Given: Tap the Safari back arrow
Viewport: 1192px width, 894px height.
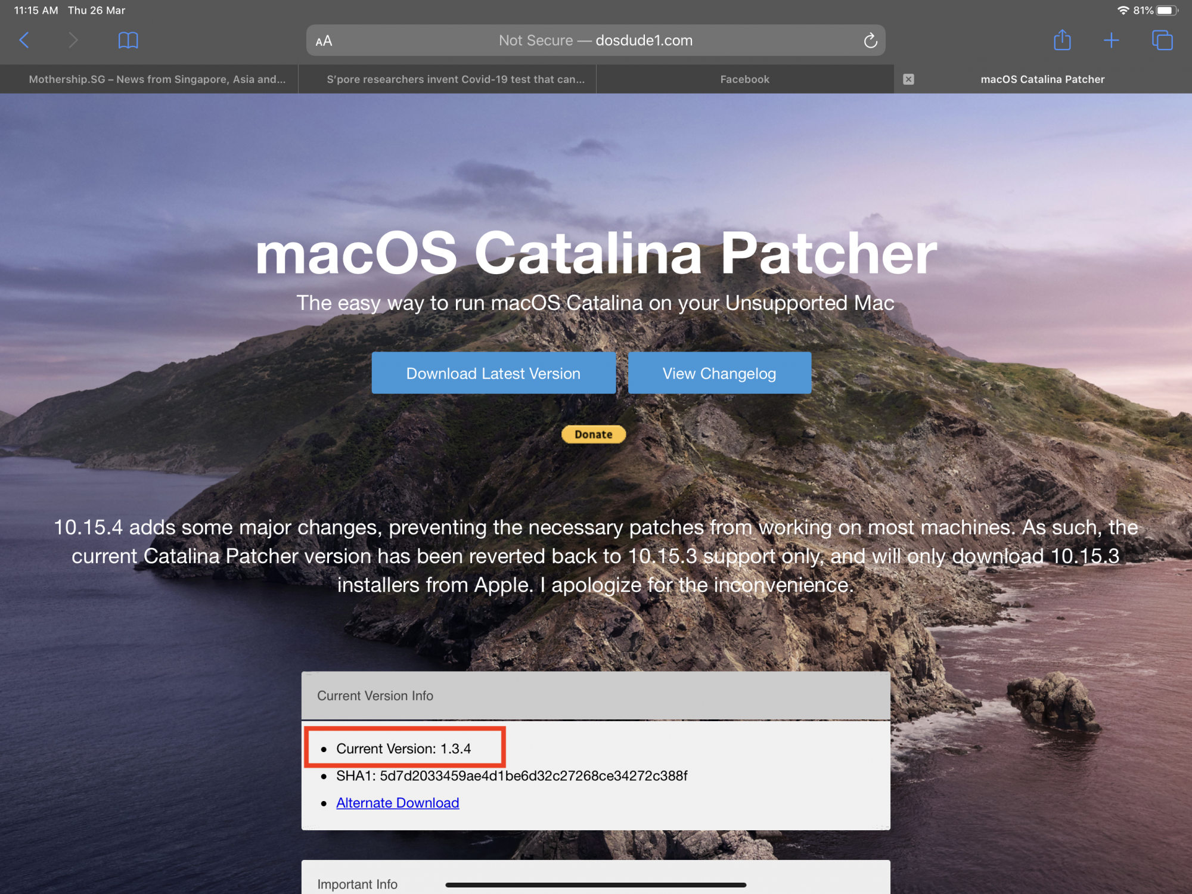Looking at the screenshot, I should point(24,41).
